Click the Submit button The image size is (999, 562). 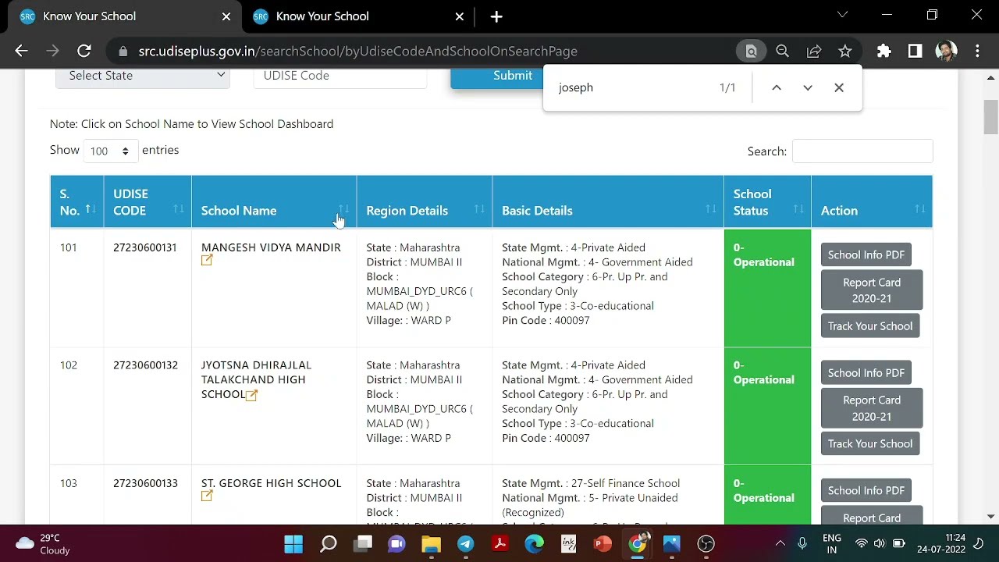[x=496, y=76]
